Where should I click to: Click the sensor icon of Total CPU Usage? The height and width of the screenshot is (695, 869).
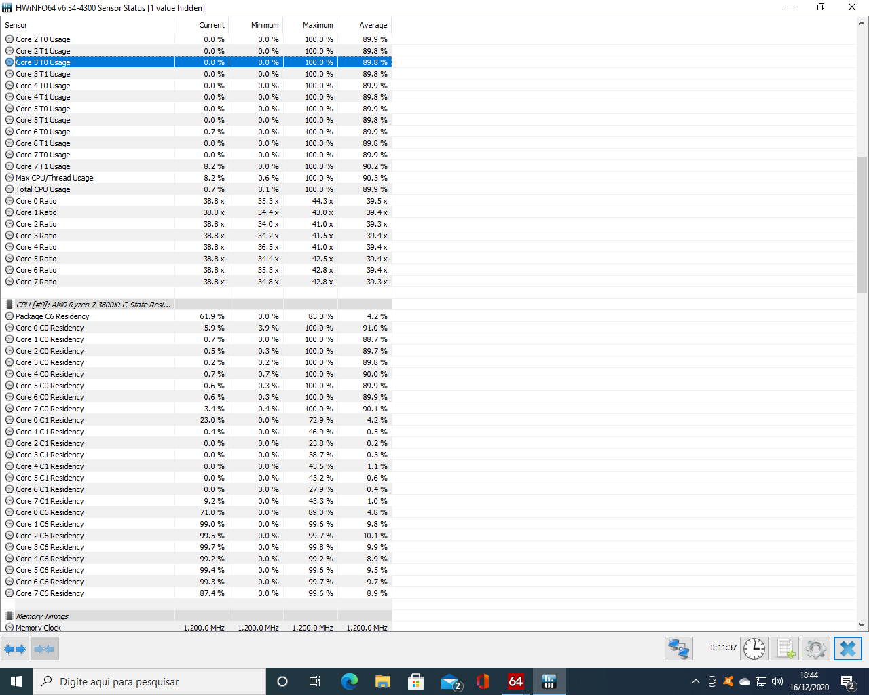tap(10, 189)
